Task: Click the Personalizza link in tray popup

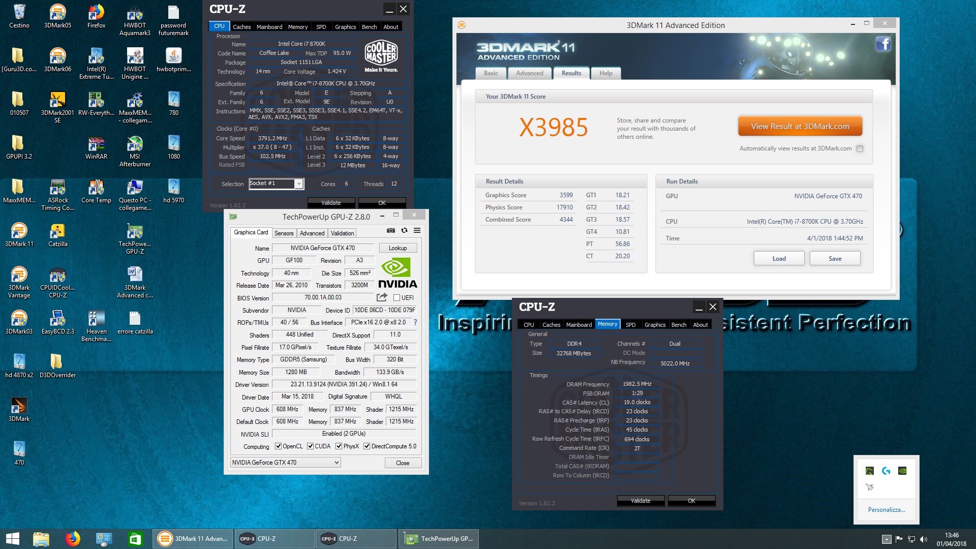Action: (886, 510)
